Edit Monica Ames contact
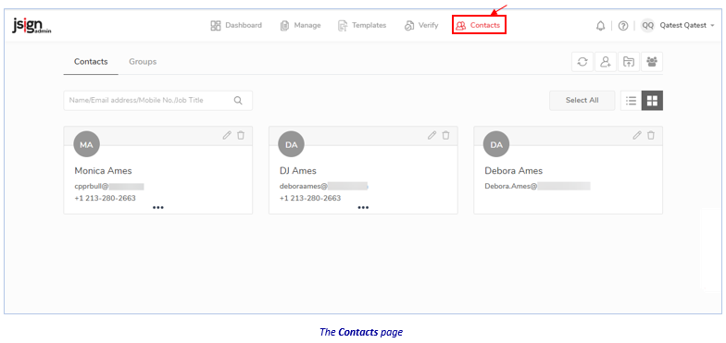Viewport: 726px width, 343px height. tap(226, 135)
